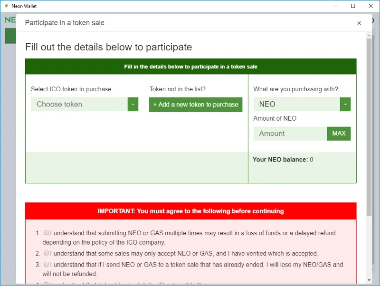Expand currency options with the green arrow

pos(345,104)
